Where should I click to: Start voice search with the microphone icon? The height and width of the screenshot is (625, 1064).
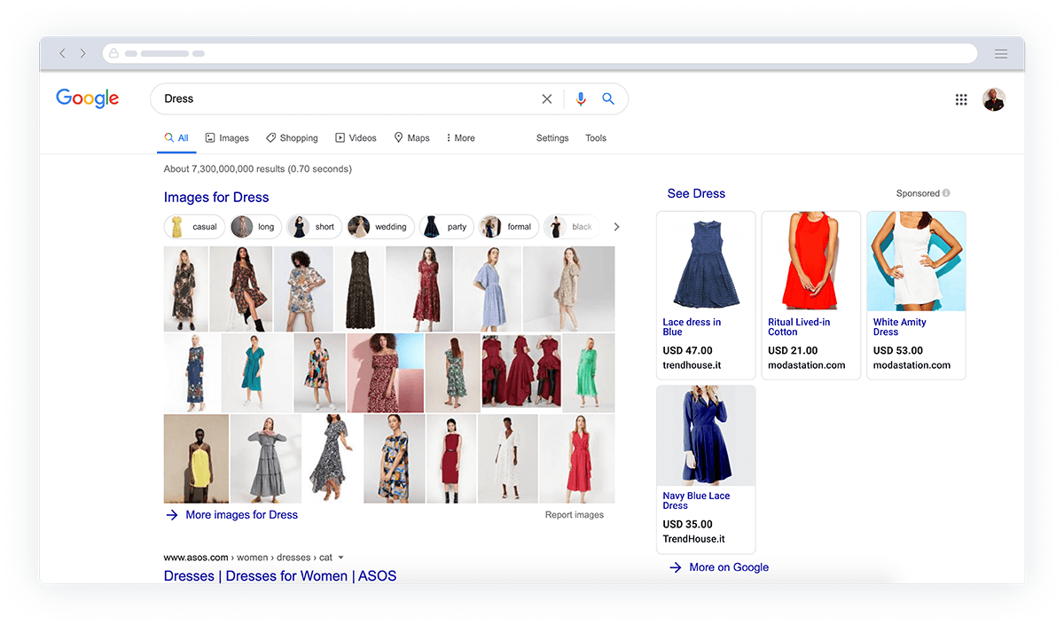(581, 99)
